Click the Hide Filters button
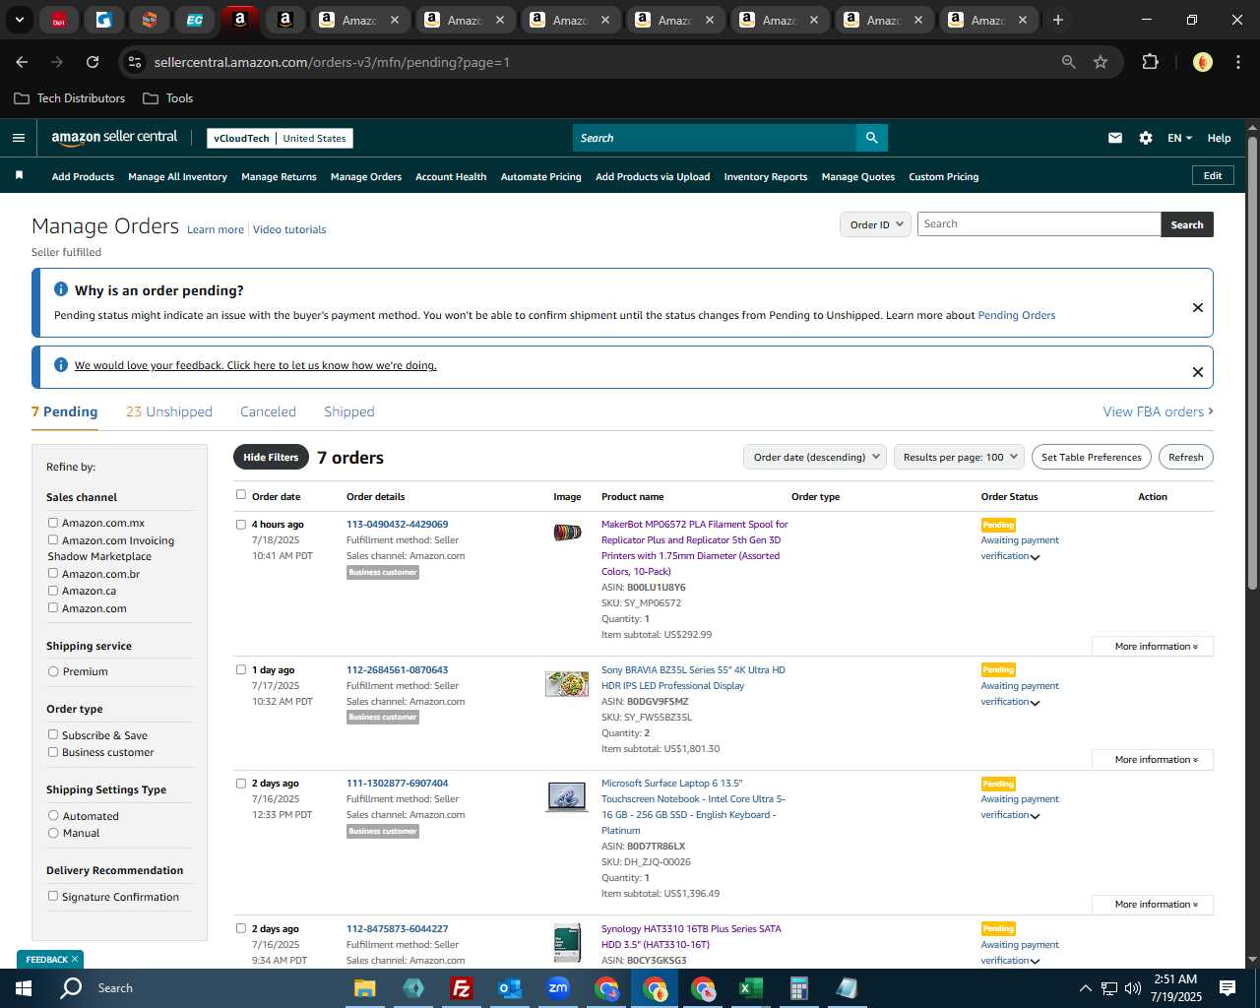 tap(271, 457)
